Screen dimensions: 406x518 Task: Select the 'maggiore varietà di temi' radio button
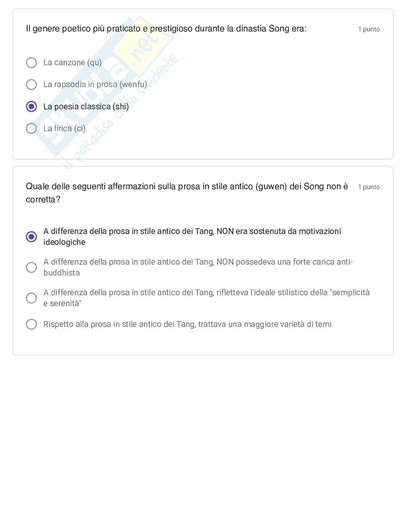pyautogui.click(x=32, y=324)
